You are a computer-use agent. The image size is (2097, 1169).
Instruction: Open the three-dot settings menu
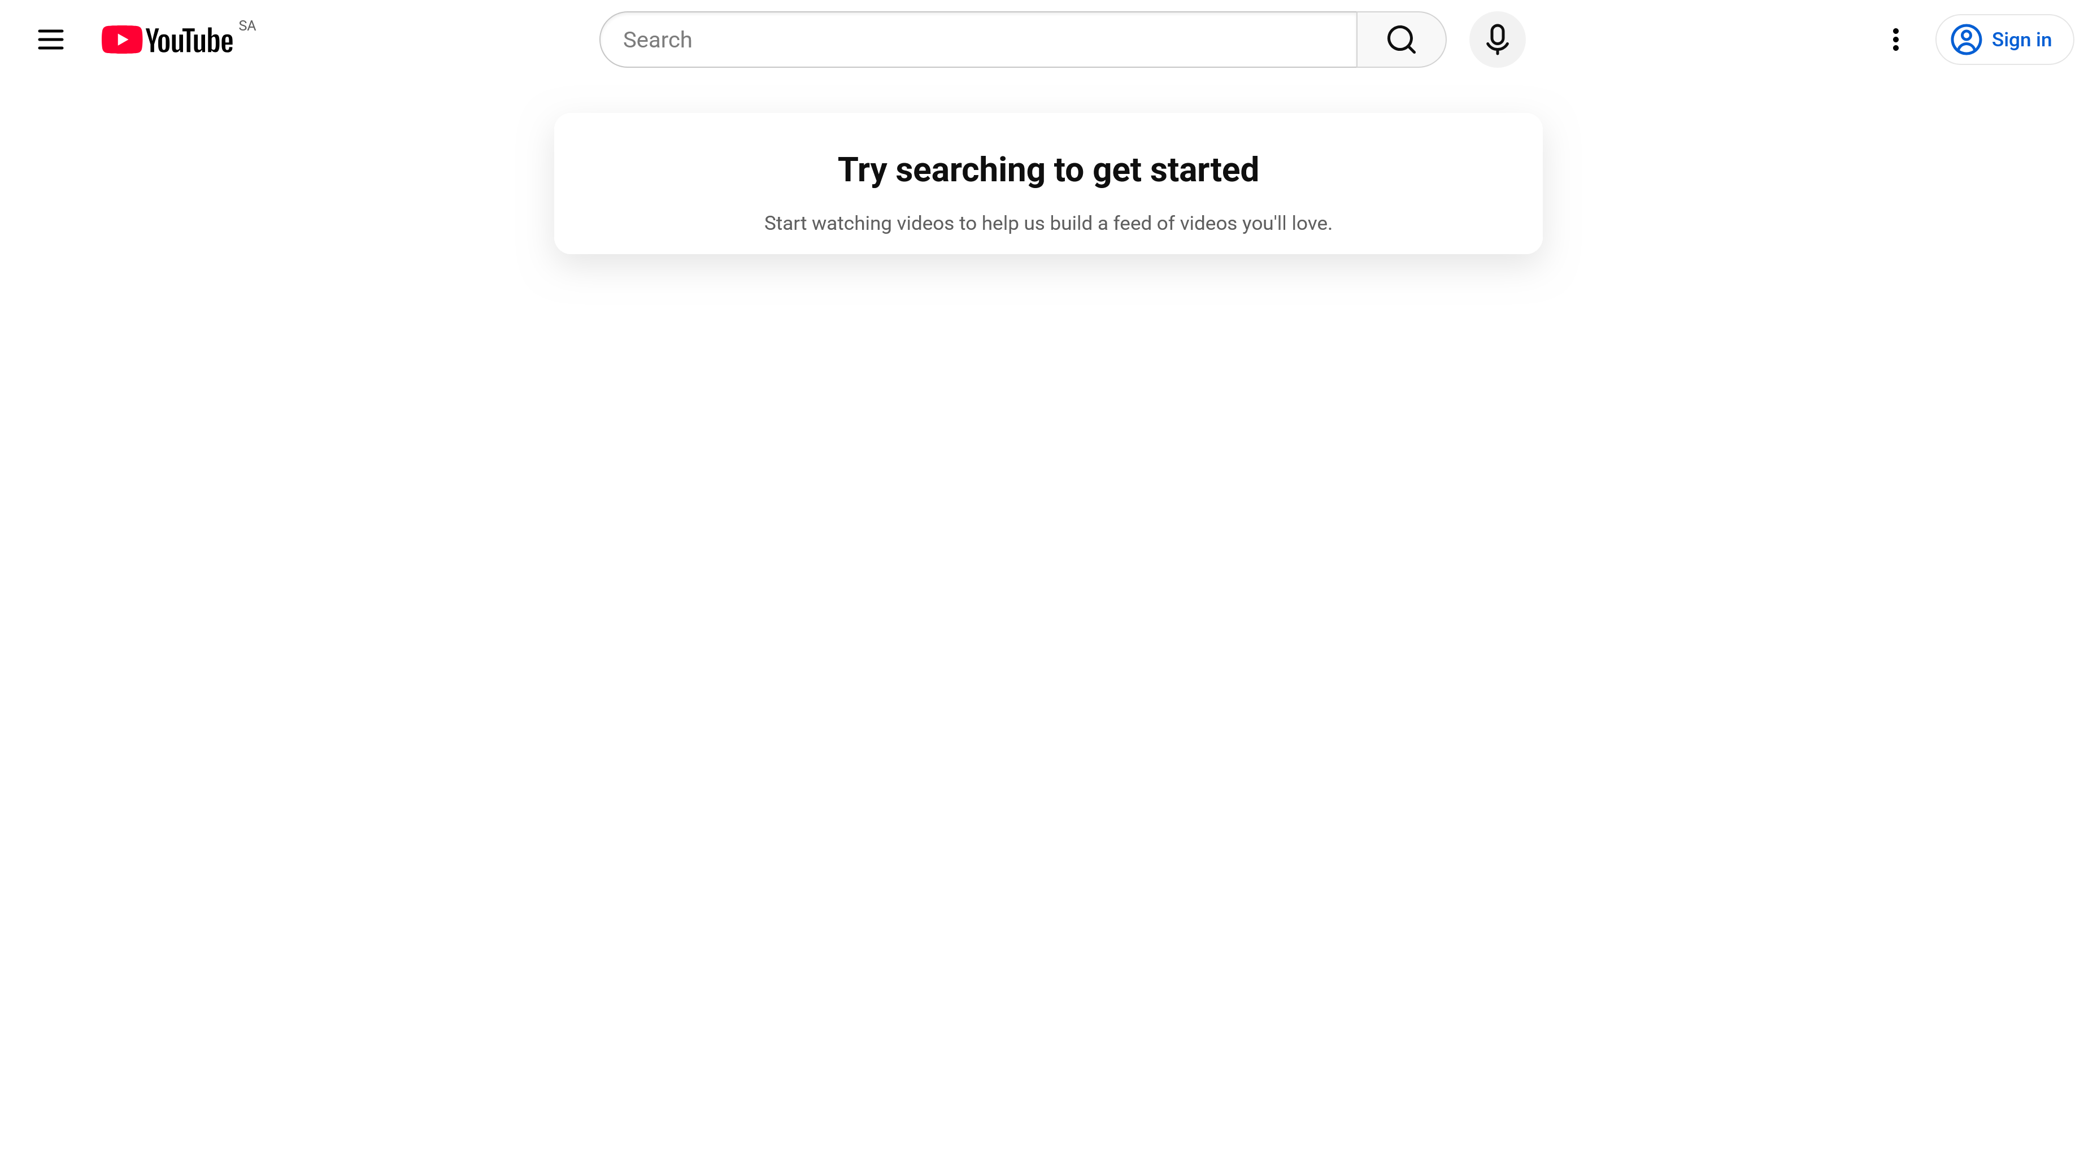(1896, 39)
